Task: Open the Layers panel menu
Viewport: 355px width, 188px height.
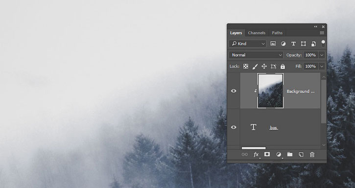Action: tap(322, 33)
